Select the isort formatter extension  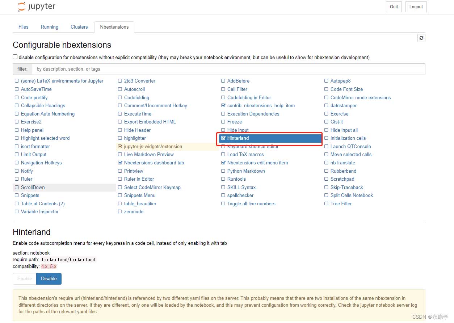[x=35, y=147]
